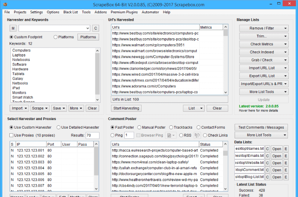Click Latest version 2.0.0.85 text
298x197 pixels.
259,106
